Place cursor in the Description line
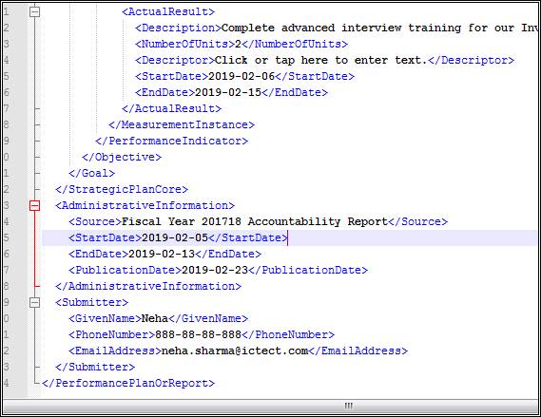This screenshot has height=417, width=541. (337, 28)
